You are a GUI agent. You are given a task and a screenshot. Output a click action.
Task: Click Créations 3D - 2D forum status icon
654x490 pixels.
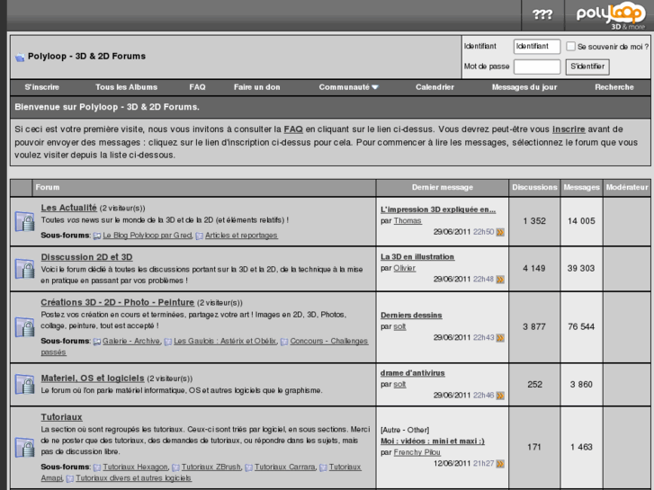pyautogui.click(x=25, y=327)
